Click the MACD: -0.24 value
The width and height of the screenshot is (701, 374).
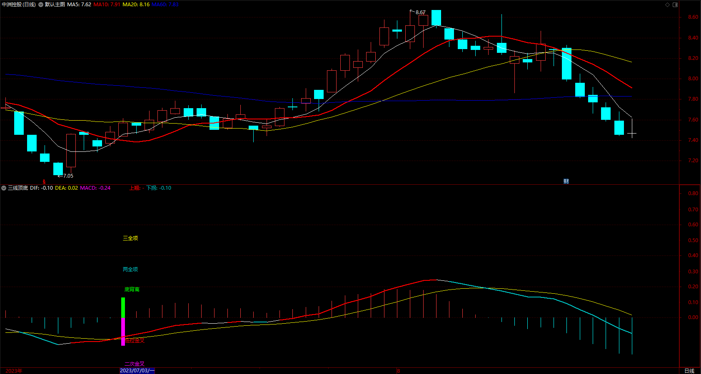(95, 188)
